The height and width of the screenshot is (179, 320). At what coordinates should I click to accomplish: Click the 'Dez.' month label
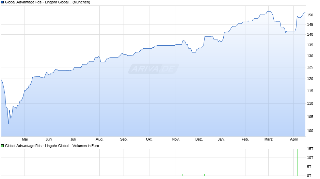pos(199,139)
